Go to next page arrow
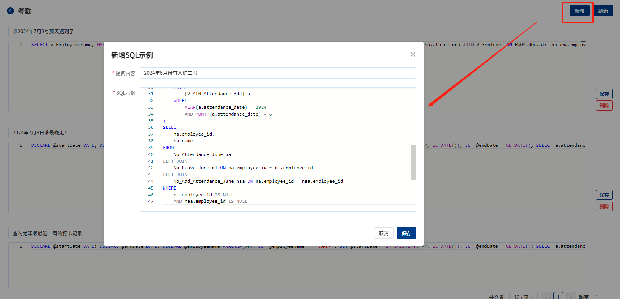 [571, 296]
